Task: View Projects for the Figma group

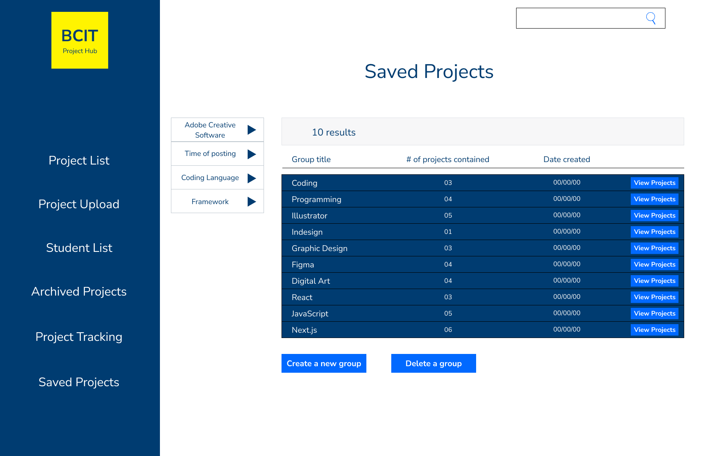Action: [654, 264]
